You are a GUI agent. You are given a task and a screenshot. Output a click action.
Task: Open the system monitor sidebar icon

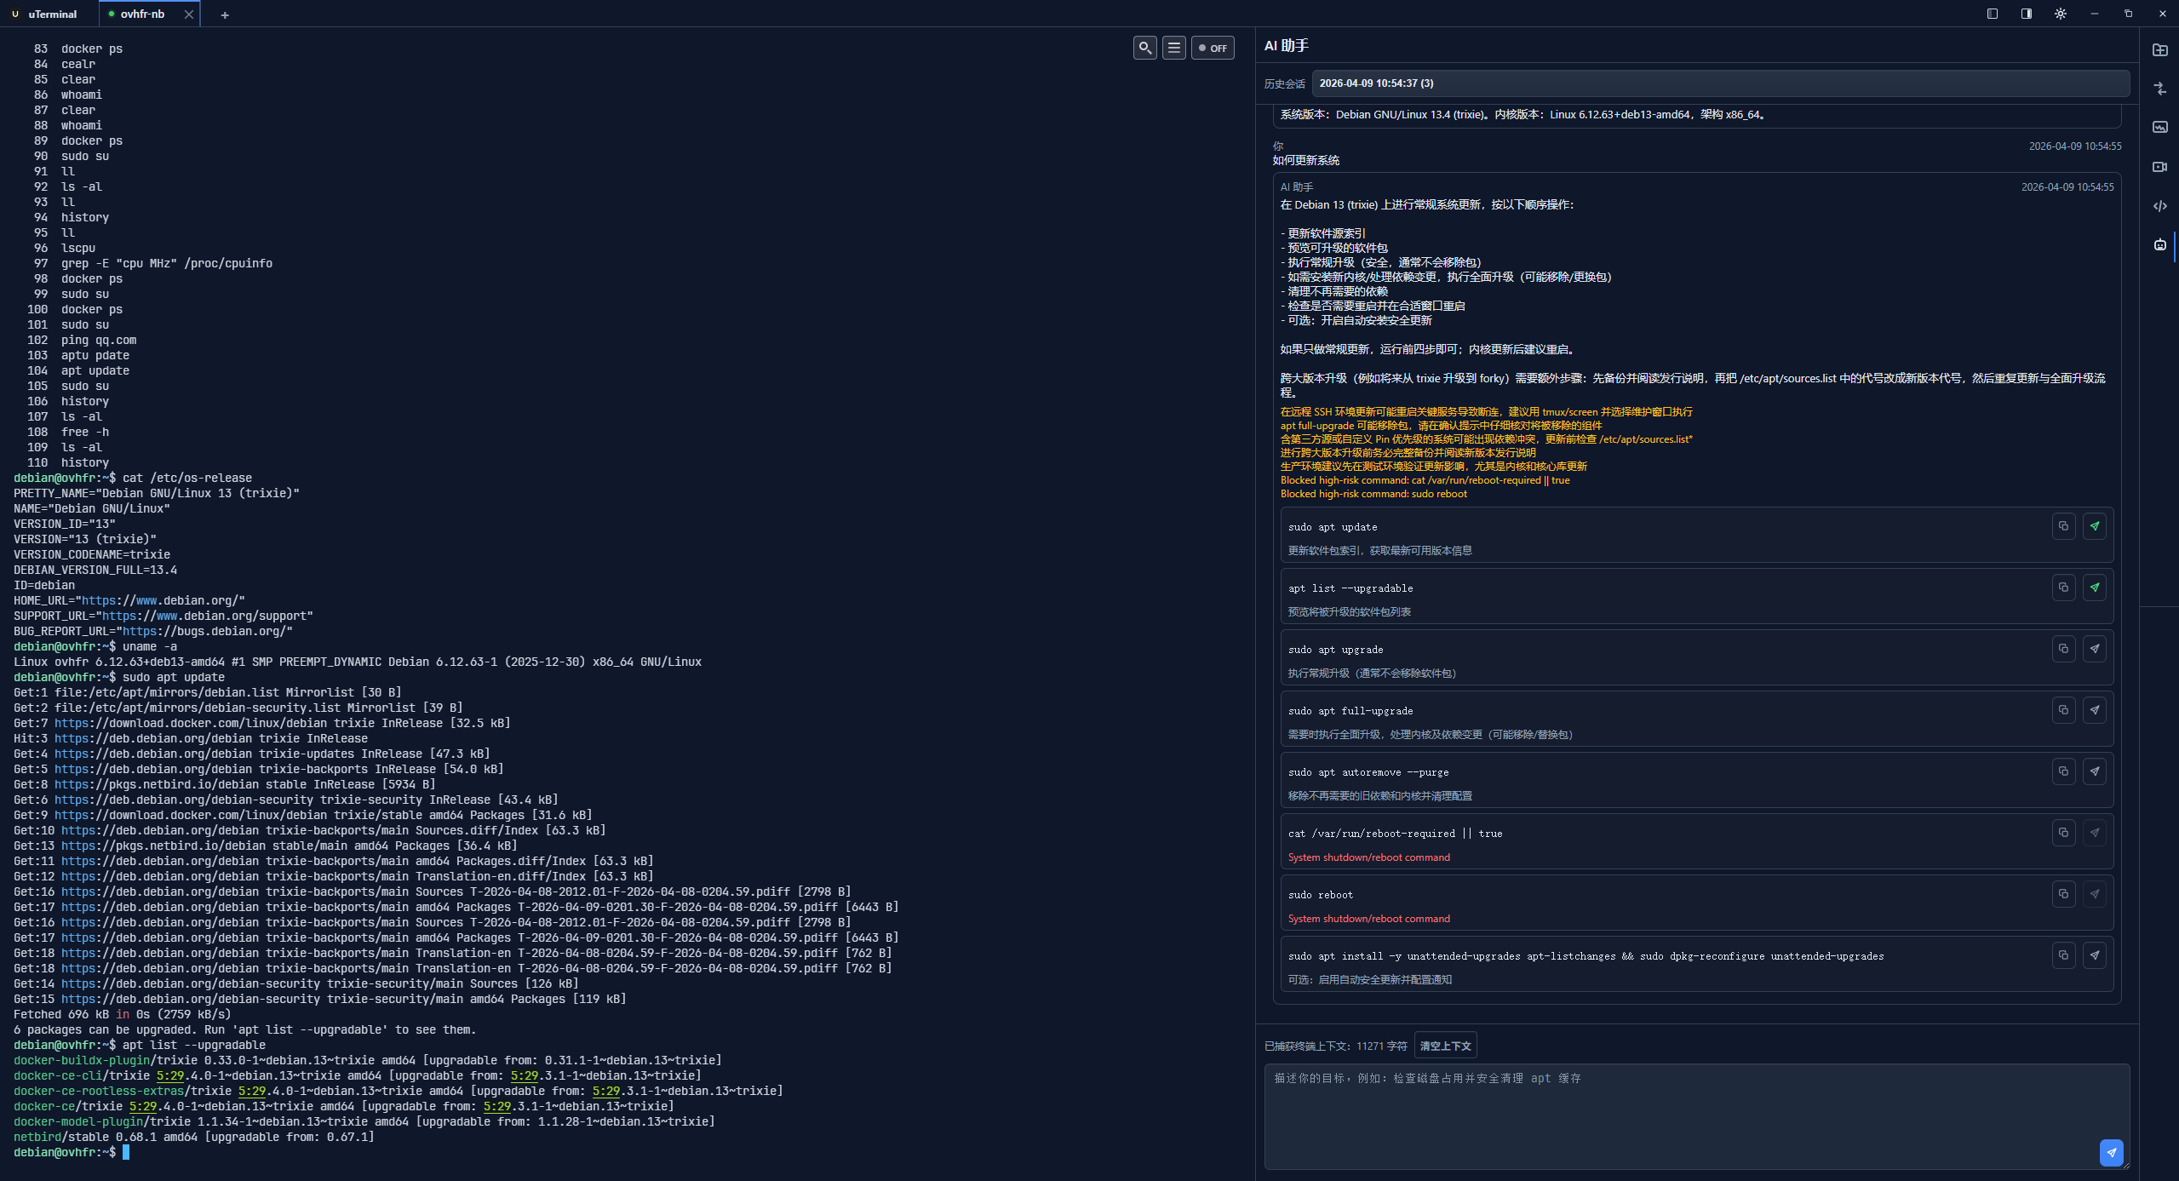2159,128
